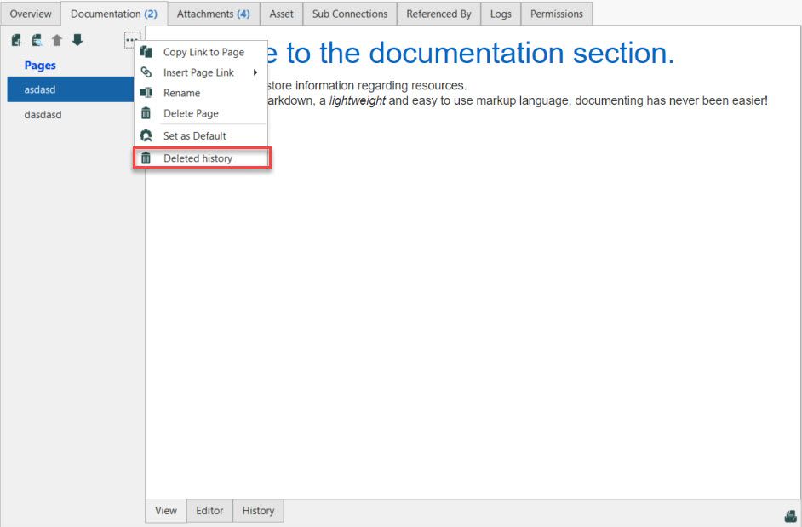The image size is (802, 527).
Task: Choose Copy Link to Page
Action: (x=204, y=52)
